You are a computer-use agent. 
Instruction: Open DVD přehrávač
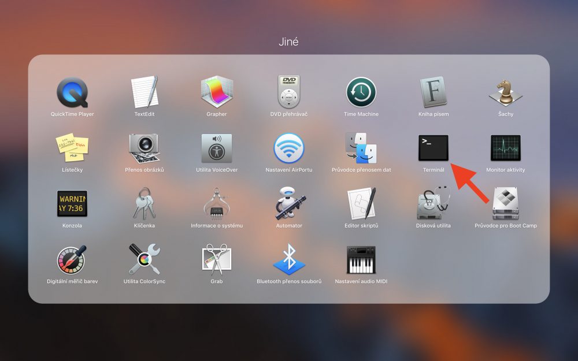tap(288, 90)
